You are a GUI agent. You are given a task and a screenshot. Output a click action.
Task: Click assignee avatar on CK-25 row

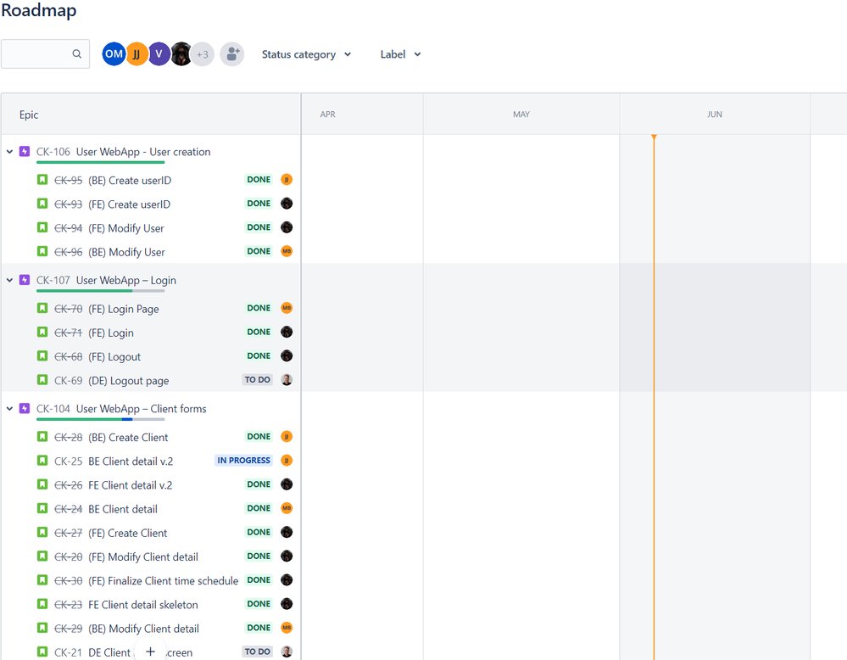tap(287, 461)
